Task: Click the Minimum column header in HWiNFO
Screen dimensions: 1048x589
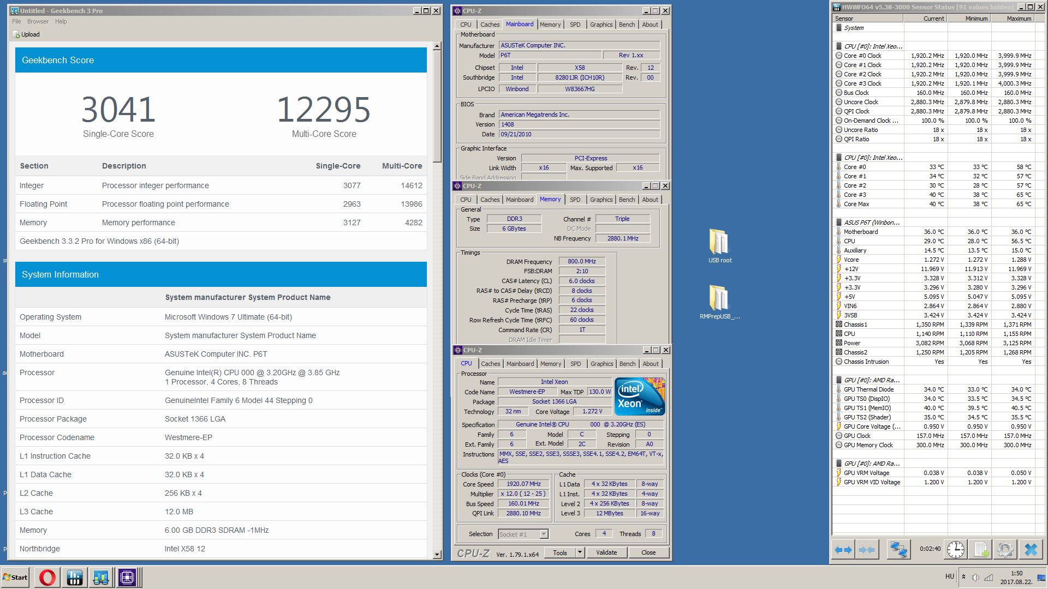Action: pyautogui.click(x=969, y=18)
